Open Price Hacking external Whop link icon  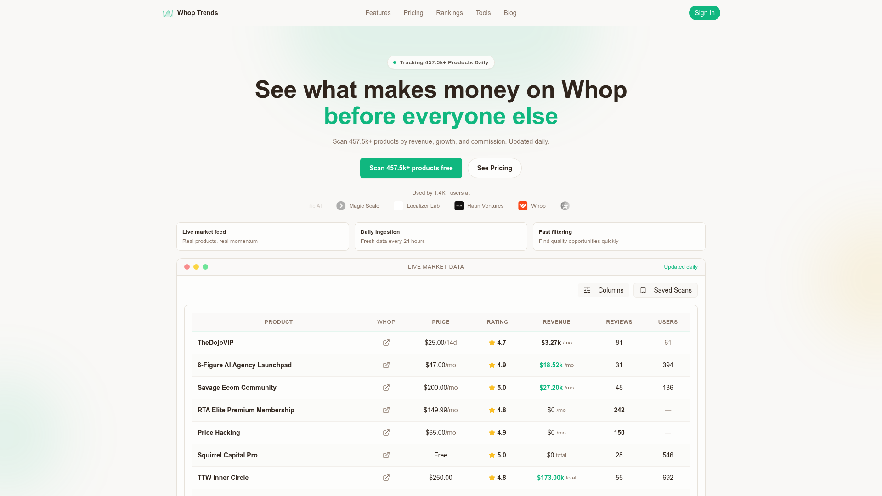tap(386, 433)
